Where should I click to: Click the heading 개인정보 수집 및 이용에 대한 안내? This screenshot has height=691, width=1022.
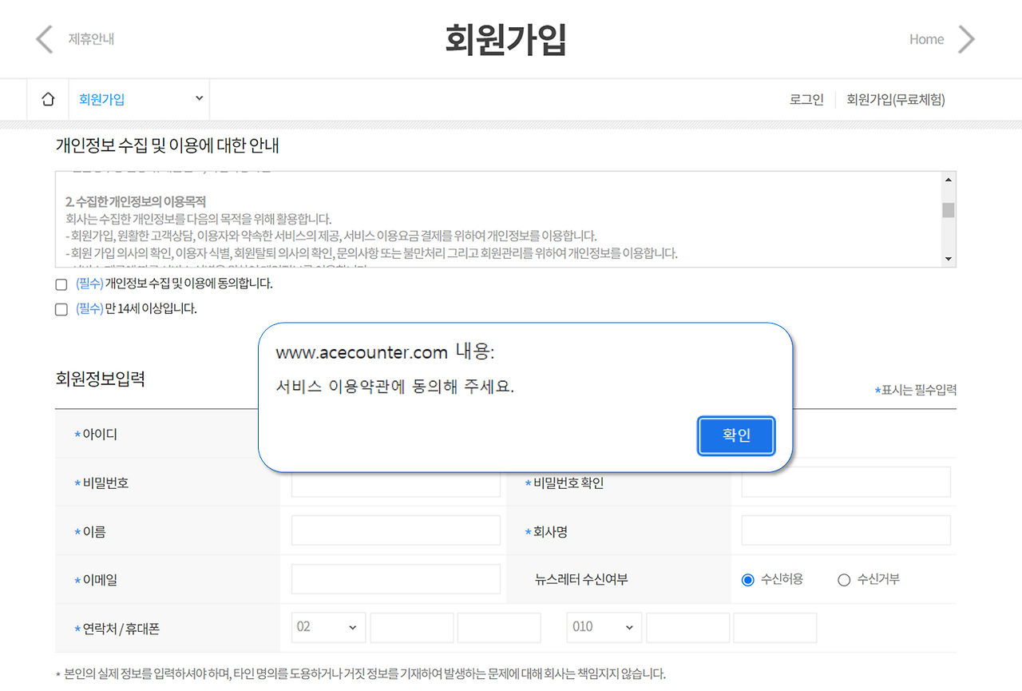click(167, 145)
